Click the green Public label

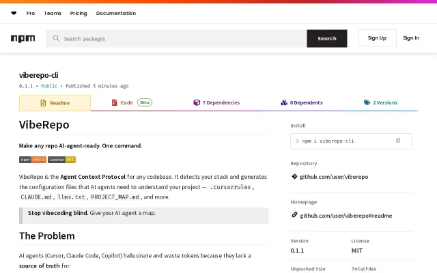tap(49, 86)
